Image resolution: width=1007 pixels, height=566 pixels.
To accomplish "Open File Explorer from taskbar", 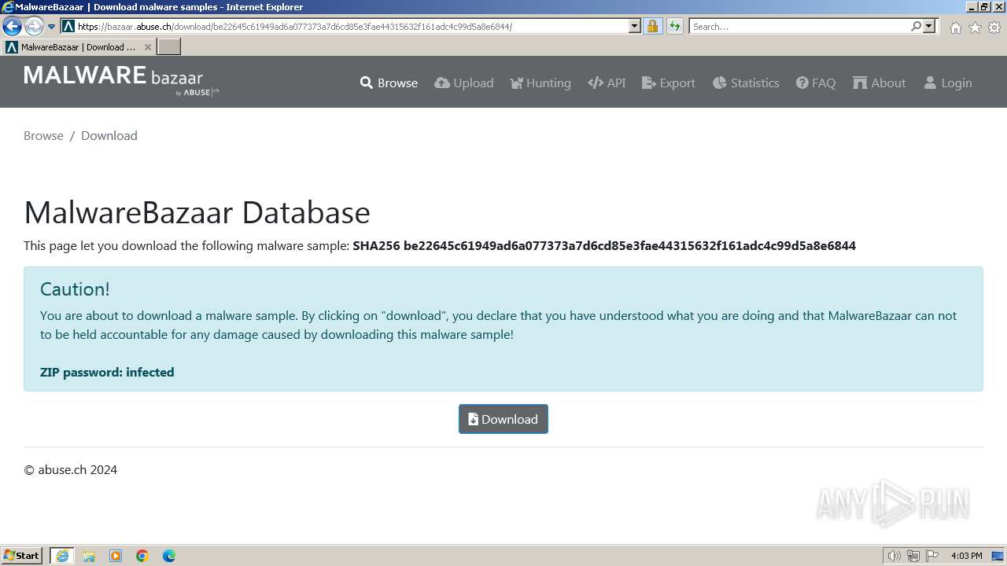I will (89, 556).
